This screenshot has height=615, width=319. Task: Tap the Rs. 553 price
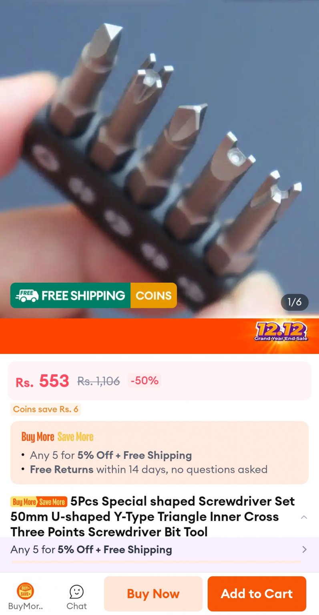[42, 381]
